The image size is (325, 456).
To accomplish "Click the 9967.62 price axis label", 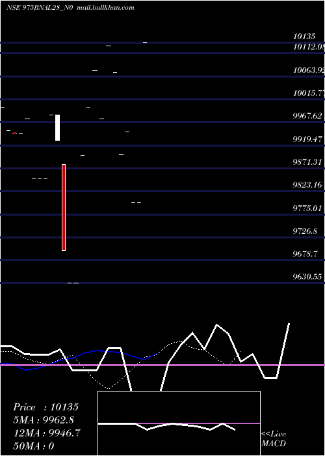I will coord(307,116).
